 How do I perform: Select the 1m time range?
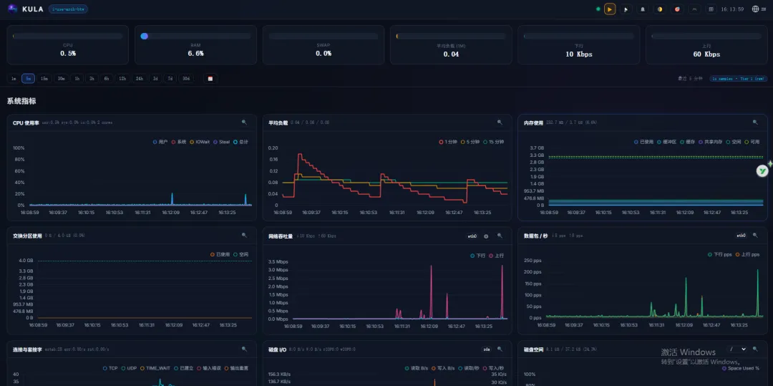[x=14, y=78]
